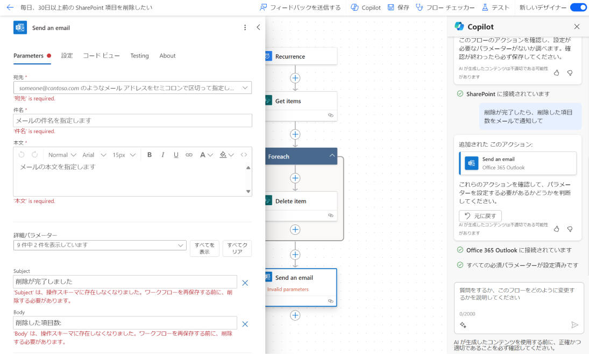Toggle bold formatting in body editor

(x=150, y=155)
